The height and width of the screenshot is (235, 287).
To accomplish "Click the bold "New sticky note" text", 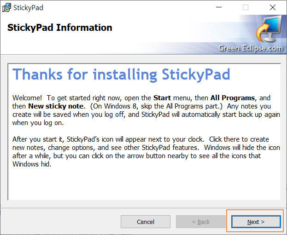I will pos(56,106).
